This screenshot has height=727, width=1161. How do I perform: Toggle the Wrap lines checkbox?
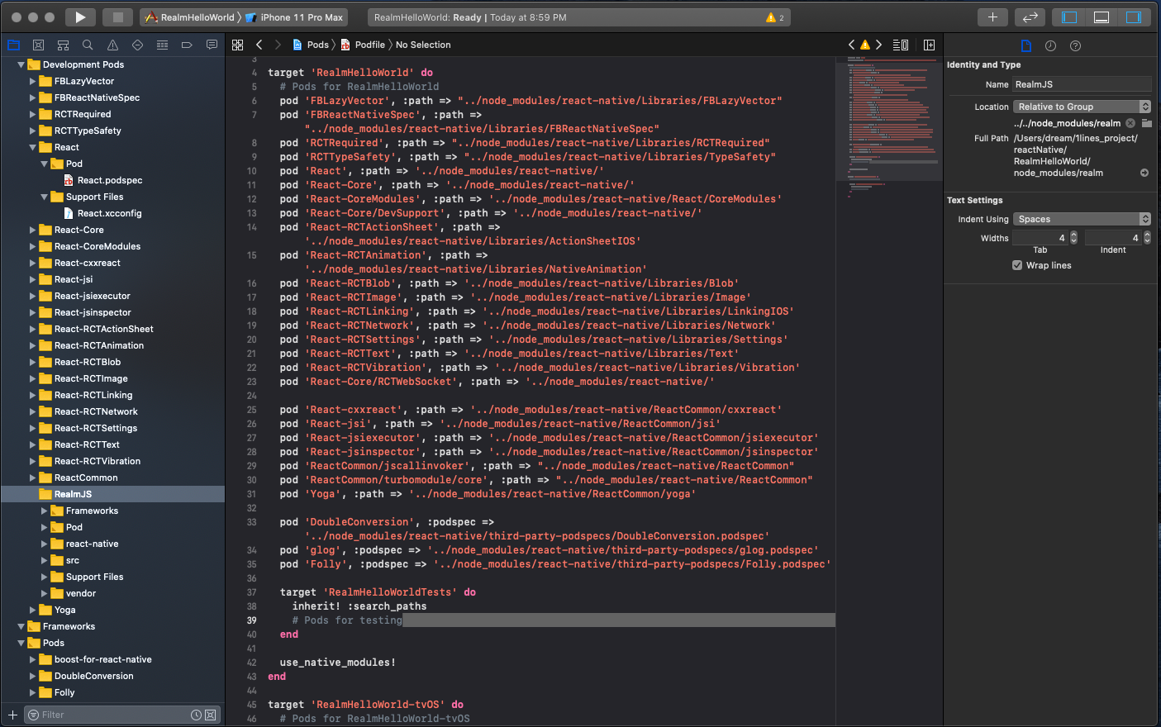pos(1017,265)
